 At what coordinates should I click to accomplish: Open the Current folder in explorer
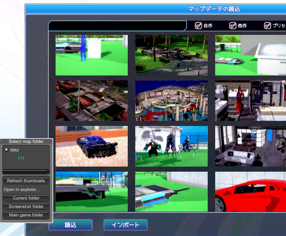pos(26,198)
